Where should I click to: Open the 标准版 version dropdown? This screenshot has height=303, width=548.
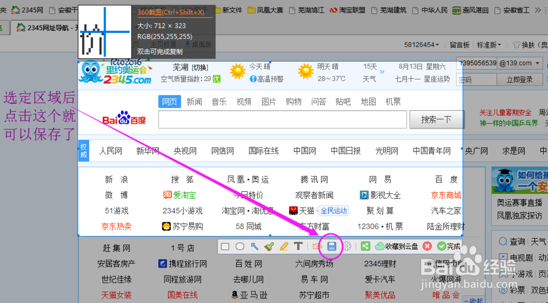click(489, 45)
